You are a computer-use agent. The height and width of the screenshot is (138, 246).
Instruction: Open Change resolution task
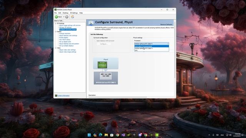coord(65,33)
